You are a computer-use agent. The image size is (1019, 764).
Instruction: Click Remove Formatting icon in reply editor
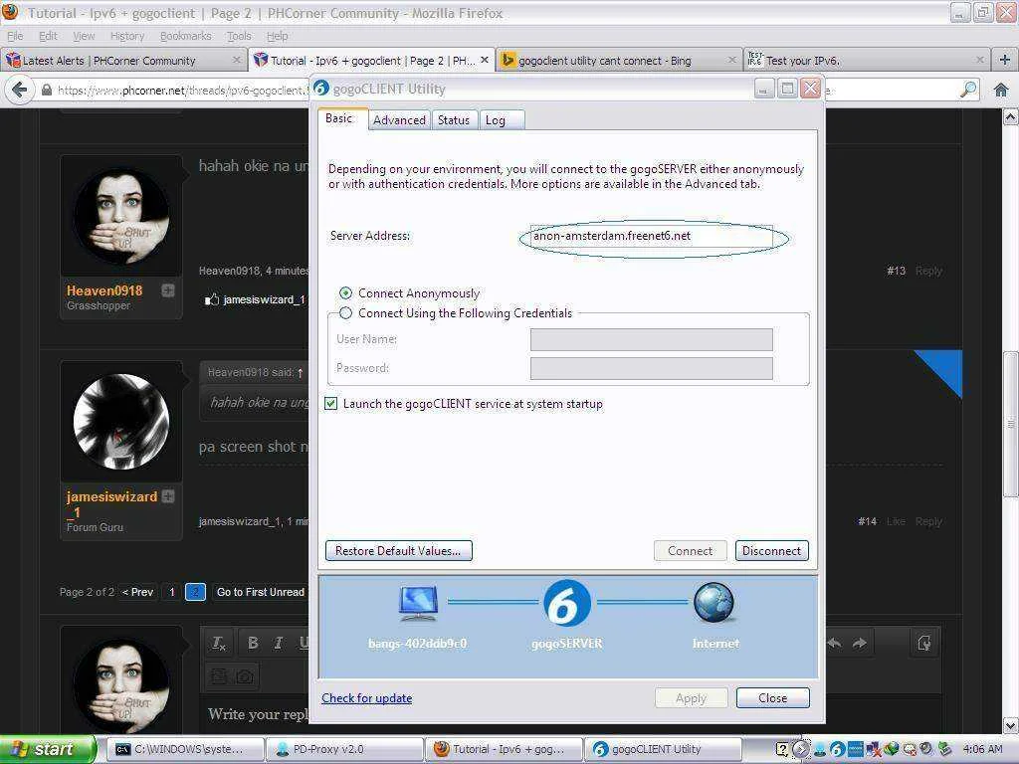click(x=219, y=644)
